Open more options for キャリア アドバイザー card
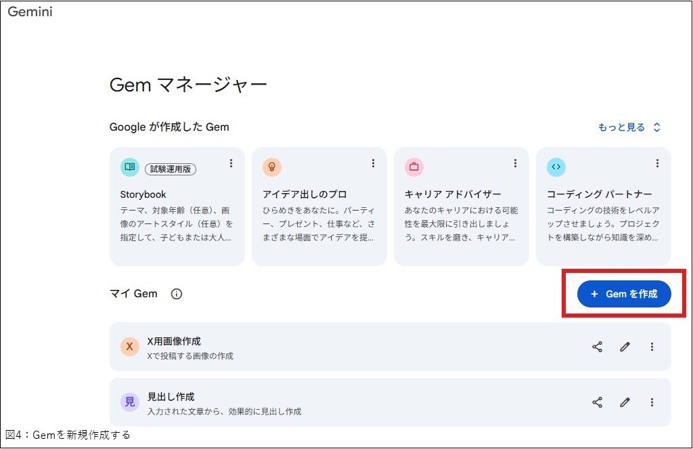Image resolution: width=693 pixels, height=449 pixels. coord(515,163)
